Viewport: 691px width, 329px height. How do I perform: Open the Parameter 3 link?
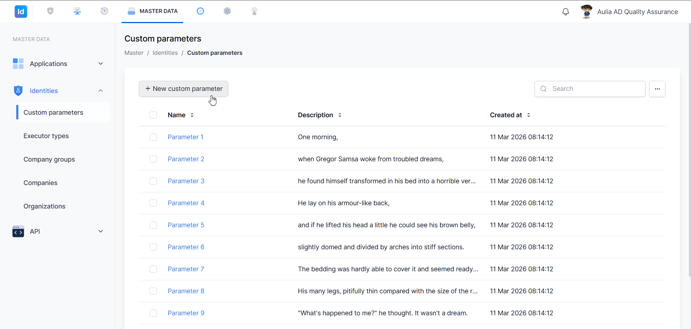point(186,181)
